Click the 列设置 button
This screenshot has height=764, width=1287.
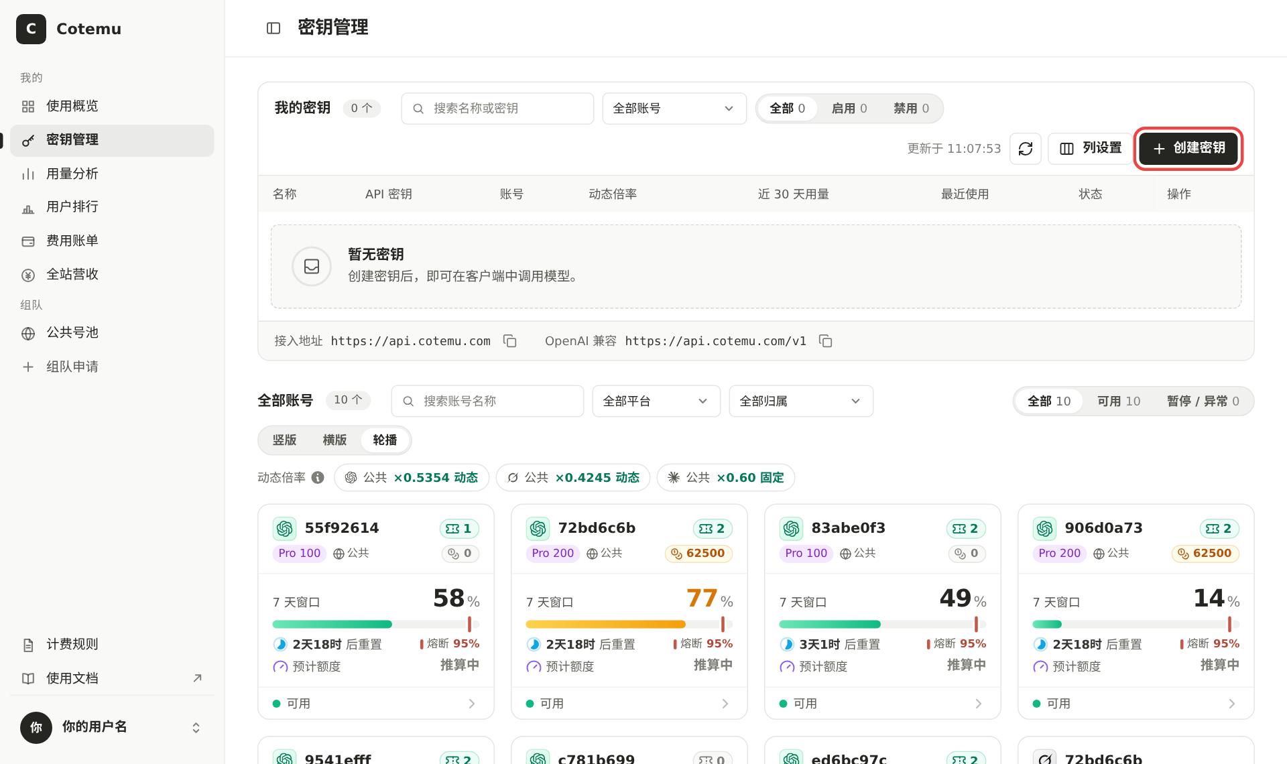[x=1091, y=148]
